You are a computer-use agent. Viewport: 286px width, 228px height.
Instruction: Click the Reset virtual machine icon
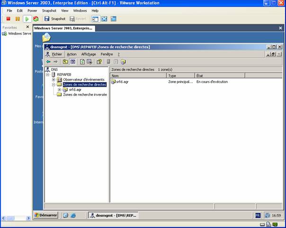(x=36, y=19)
